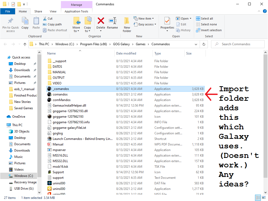Open the Recent locations dropdown arrow

pyautogui.click(x=19, y=44)
